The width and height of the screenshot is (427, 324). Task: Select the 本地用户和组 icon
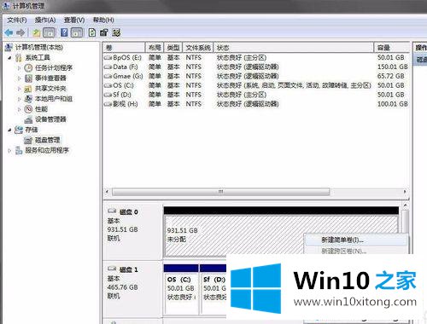28,99
